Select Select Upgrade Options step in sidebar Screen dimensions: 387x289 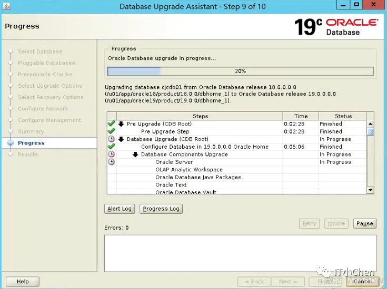pyautogui.click(x=50, y=86)
